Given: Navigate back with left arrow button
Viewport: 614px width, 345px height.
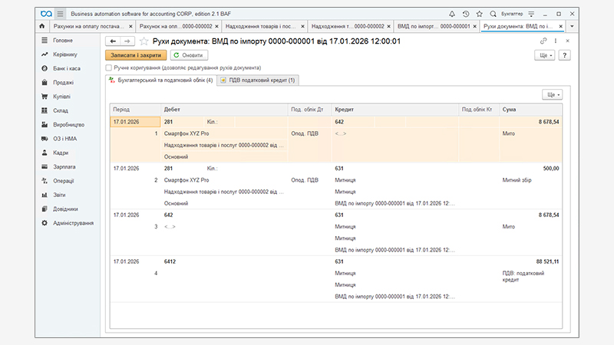Looking at the screenshot, I should pyautogui.click(x=113, y=41).
